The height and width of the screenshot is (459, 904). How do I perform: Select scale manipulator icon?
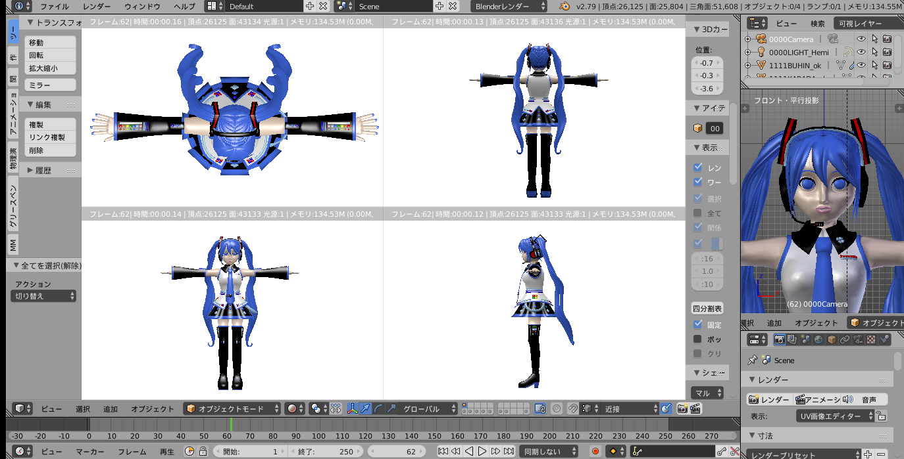(391, 408)
